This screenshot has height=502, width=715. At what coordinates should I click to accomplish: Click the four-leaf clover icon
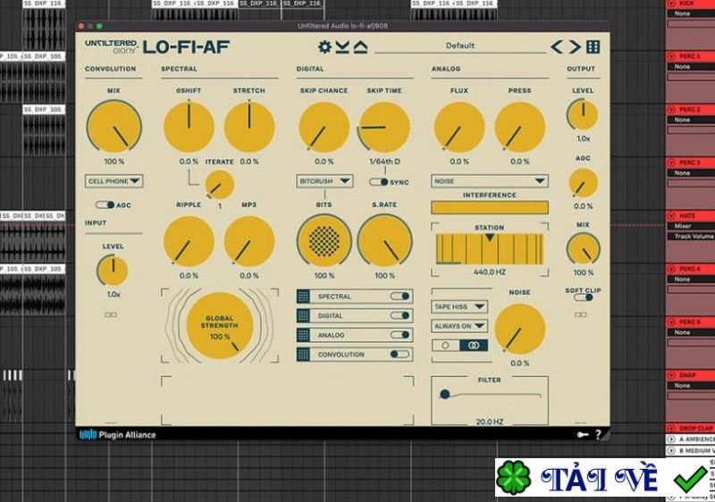[x=514, y=477]
